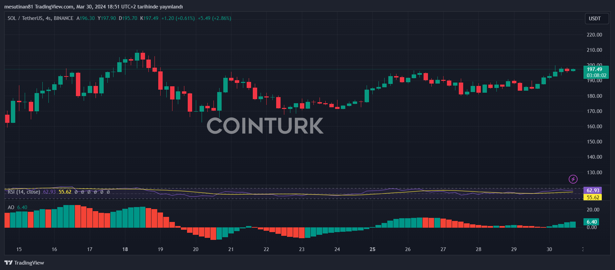Click date 30 on the time axis

point(549,249)
